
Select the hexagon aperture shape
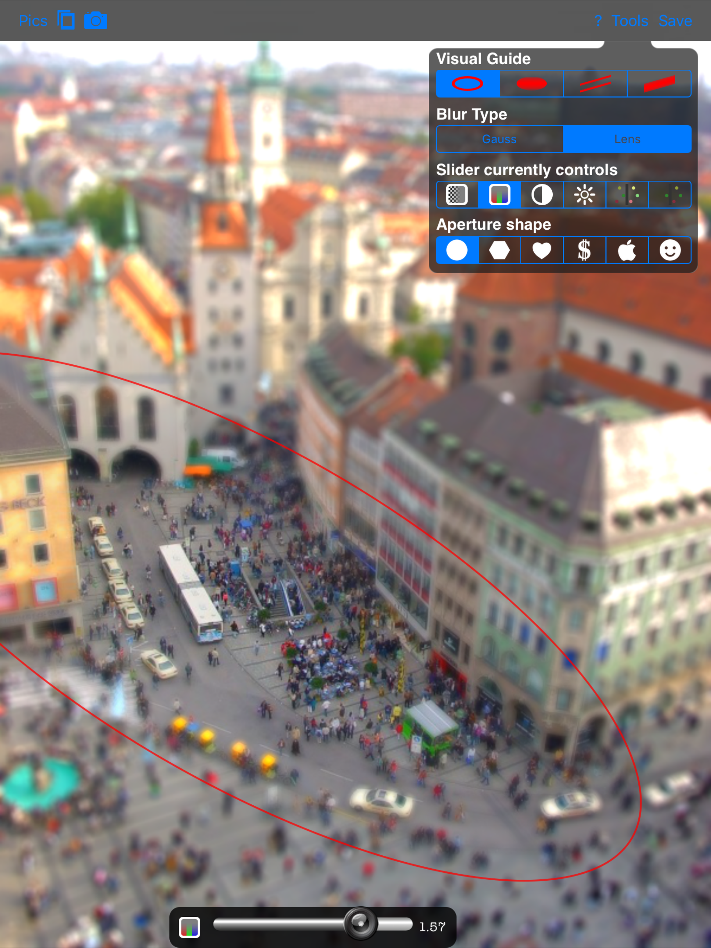pos(499,250)
